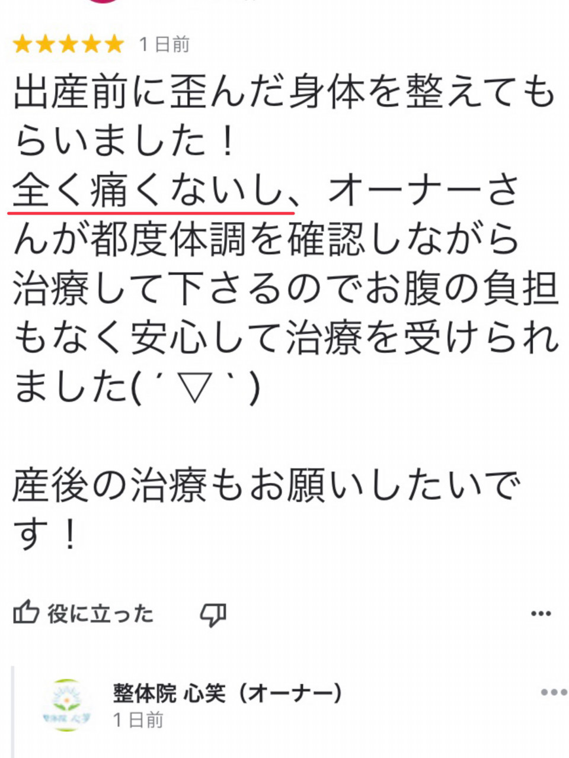
Task: Click the fifth yellow rating star
Action: tap(114, 44)
